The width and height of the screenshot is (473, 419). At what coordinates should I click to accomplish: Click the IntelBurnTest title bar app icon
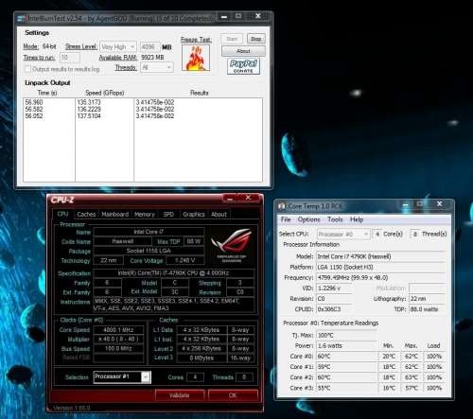(21, 19)
